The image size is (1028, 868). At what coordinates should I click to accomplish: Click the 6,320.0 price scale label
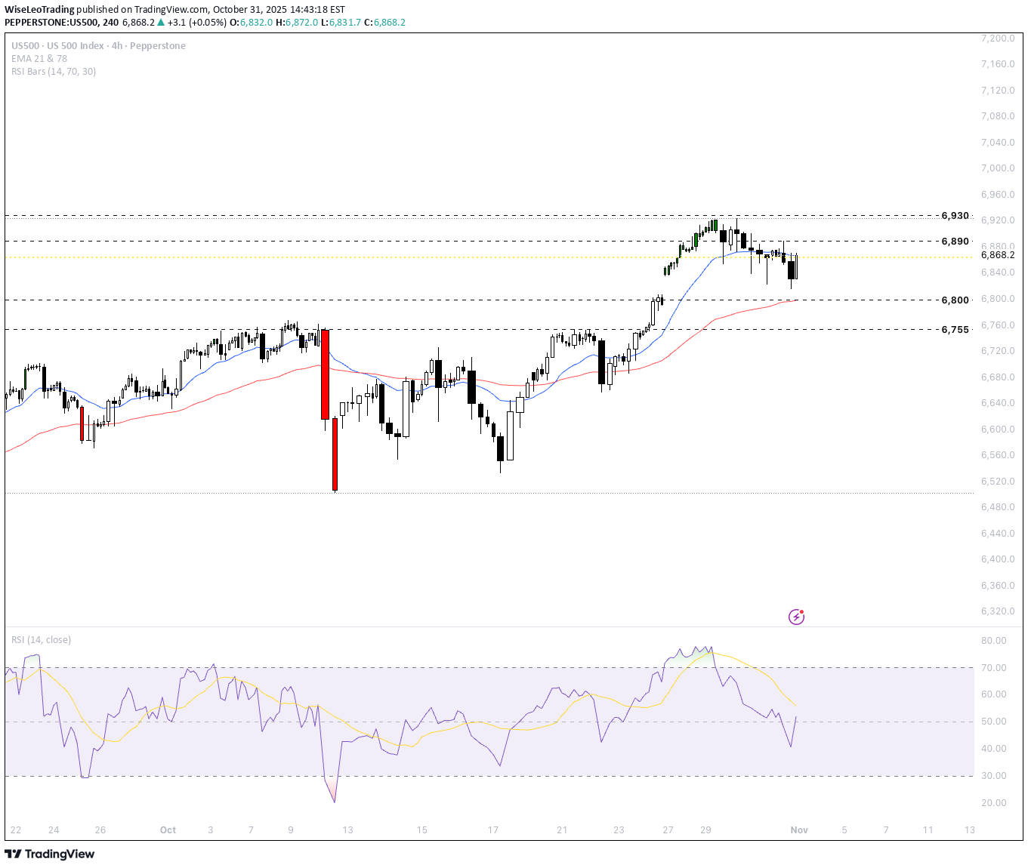tap(997, 611)
